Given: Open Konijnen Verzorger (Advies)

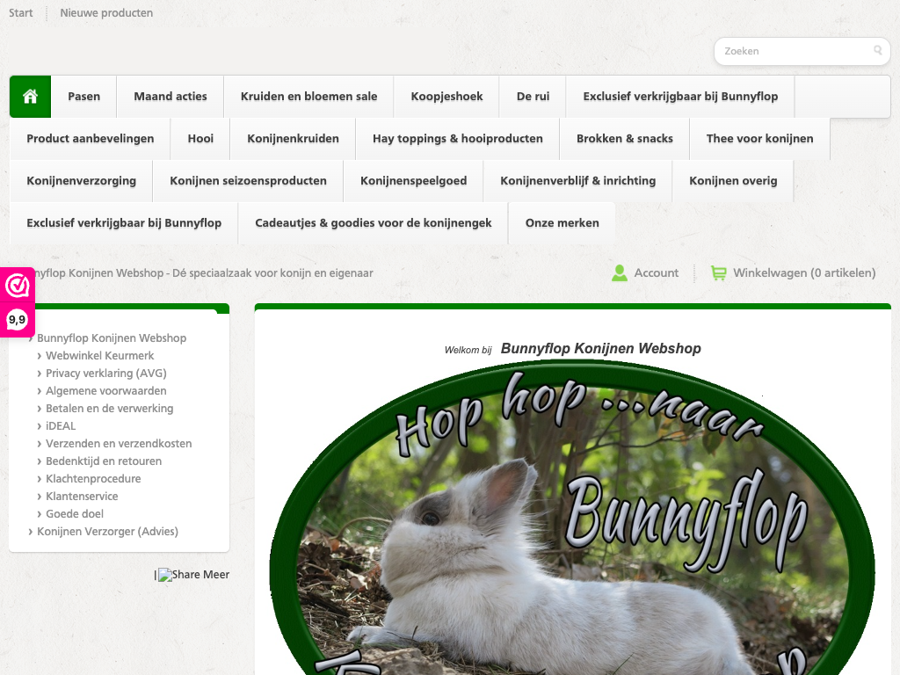Looking at the screenshot, I should pyautogui.click(x=107, y=532).
